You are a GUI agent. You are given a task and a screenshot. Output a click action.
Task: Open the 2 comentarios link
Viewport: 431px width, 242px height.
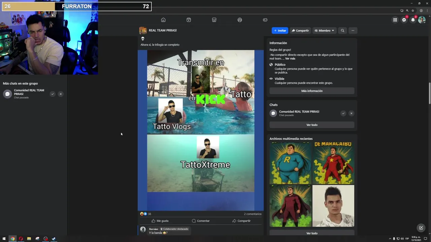[253, 214]
